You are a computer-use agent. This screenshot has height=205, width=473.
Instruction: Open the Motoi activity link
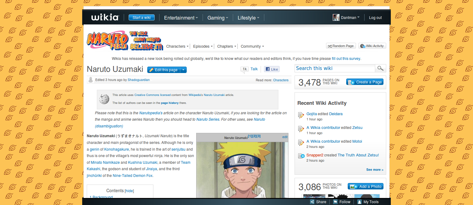(x=357, y=141)
